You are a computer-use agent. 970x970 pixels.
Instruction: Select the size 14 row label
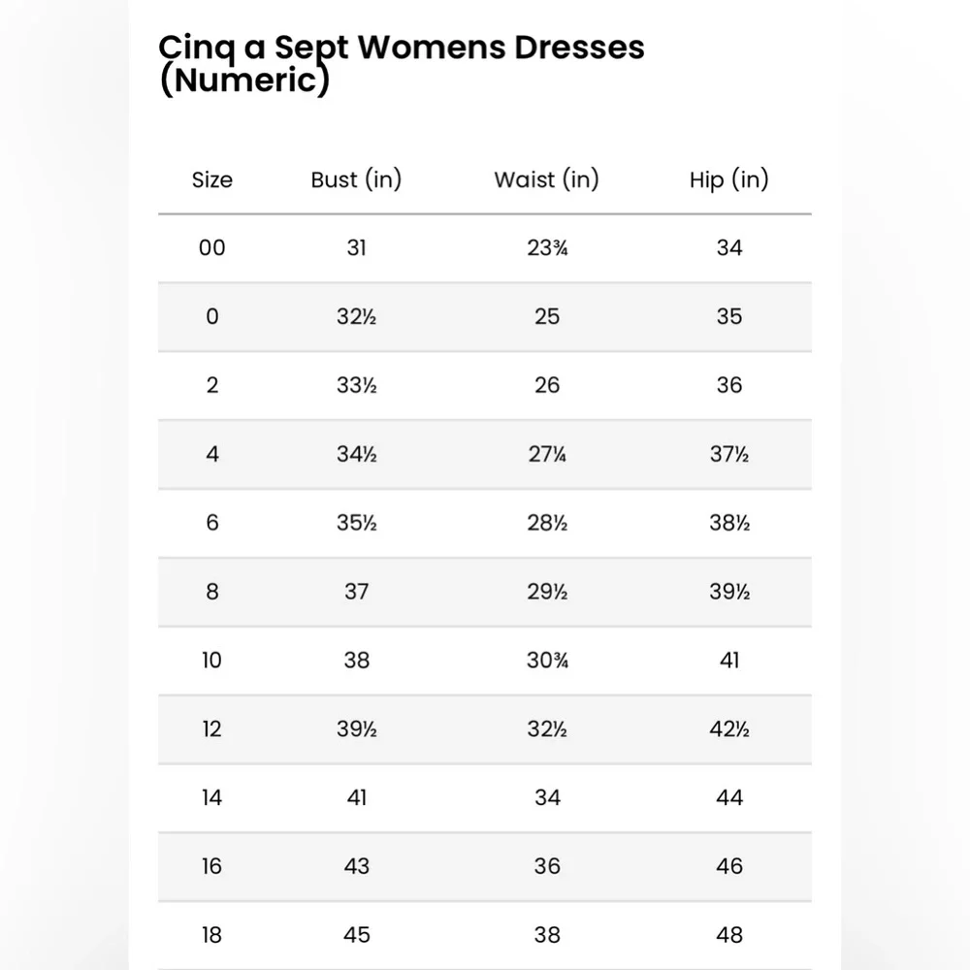click(212, 798)
